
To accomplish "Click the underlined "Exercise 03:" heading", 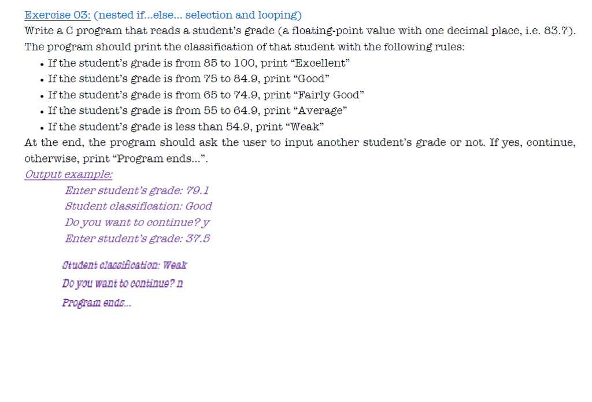I will pyautogui.click(x=57, y=15).
